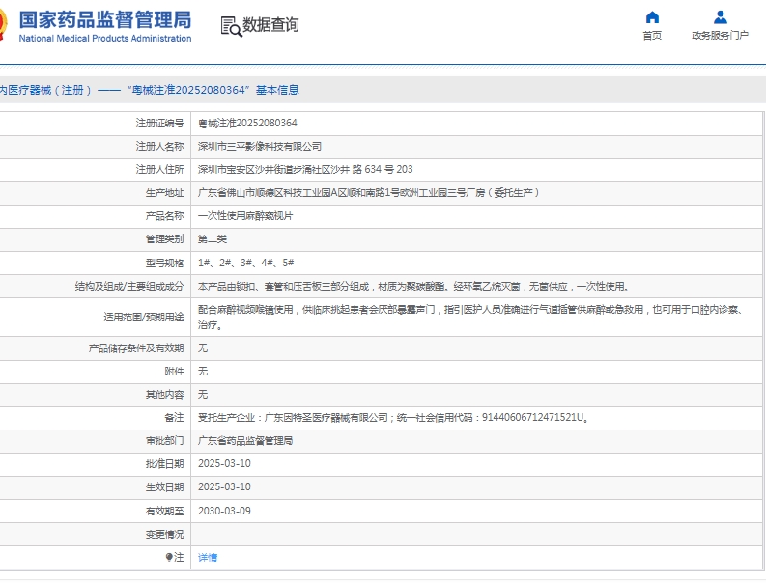
Task: Open the 政务服务门户 user icon
Action: coord(720,17)
